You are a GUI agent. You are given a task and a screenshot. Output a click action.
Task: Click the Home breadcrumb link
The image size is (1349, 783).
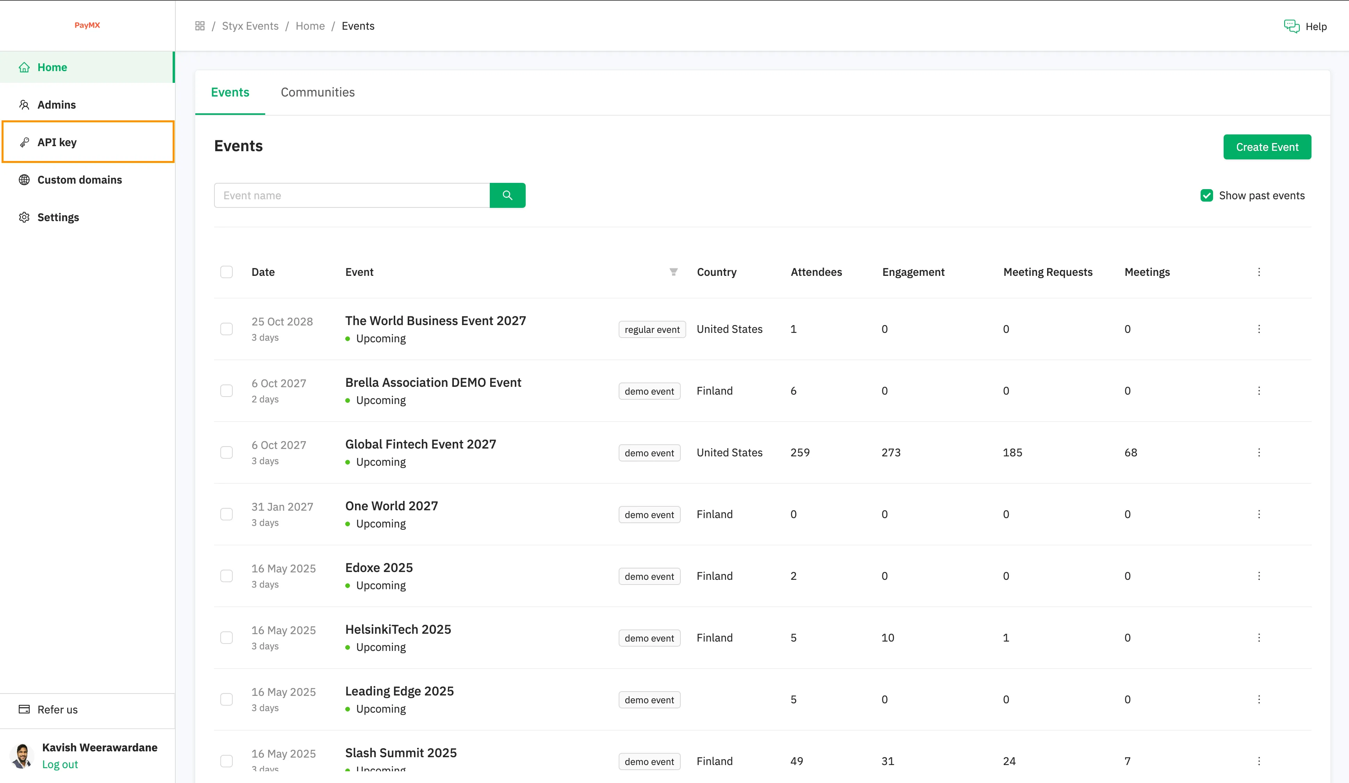(x=310, y=26)
